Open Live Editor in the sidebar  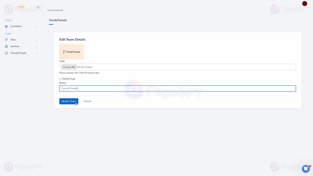16,26
